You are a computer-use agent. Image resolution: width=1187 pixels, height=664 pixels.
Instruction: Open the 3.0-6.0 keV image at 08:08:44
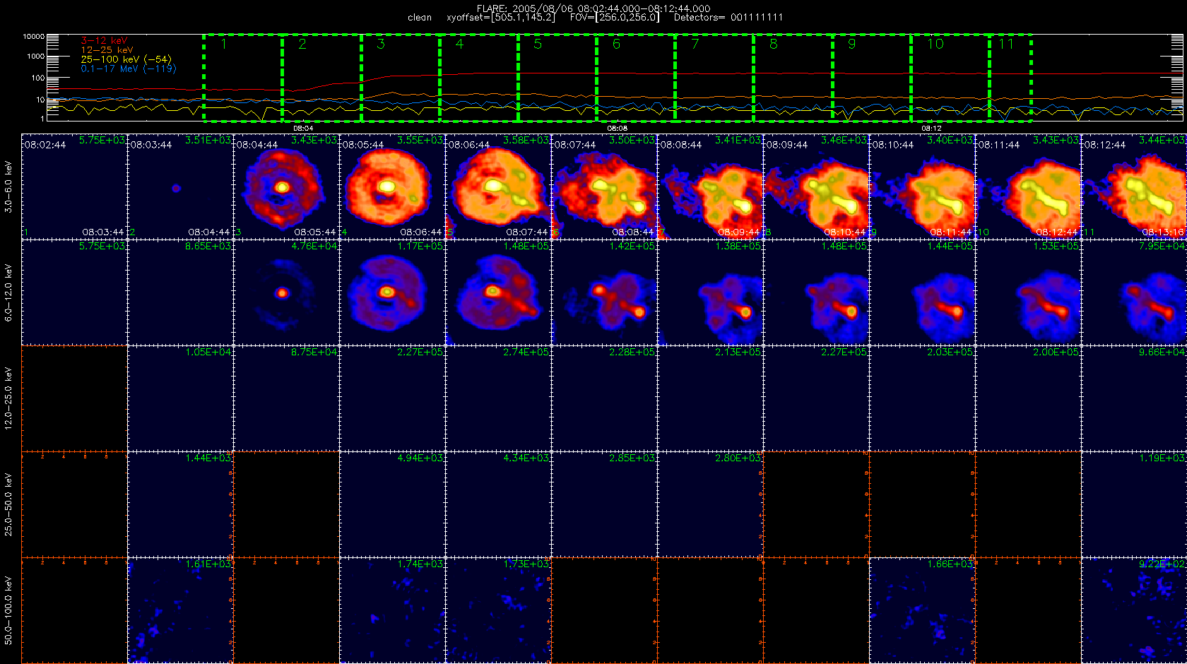click(x=710, y=186)
